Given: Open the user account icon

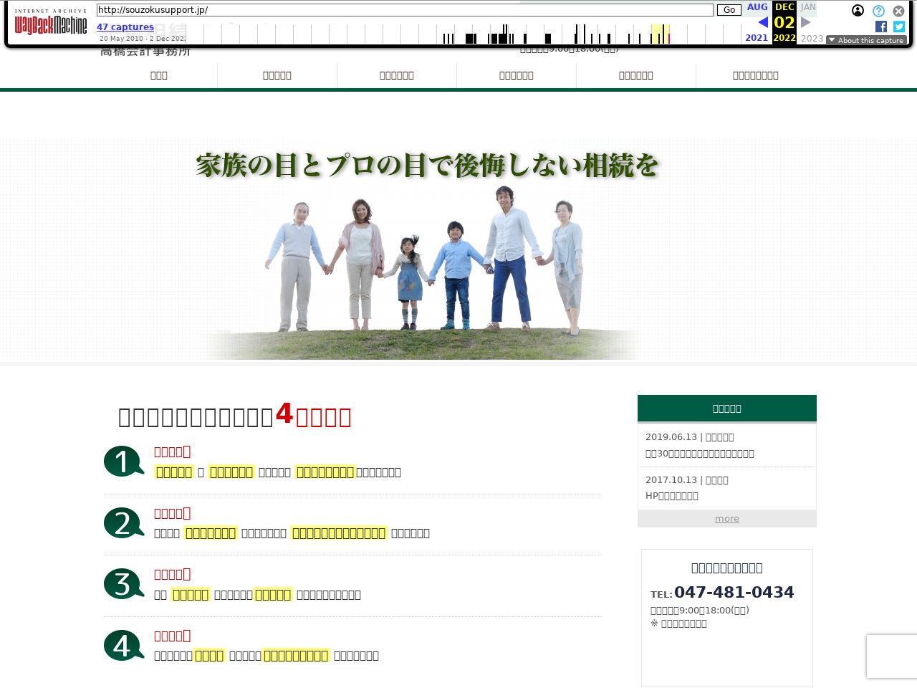Looking at the screenshot, I should pyautogui.click(x=858, y=11).
